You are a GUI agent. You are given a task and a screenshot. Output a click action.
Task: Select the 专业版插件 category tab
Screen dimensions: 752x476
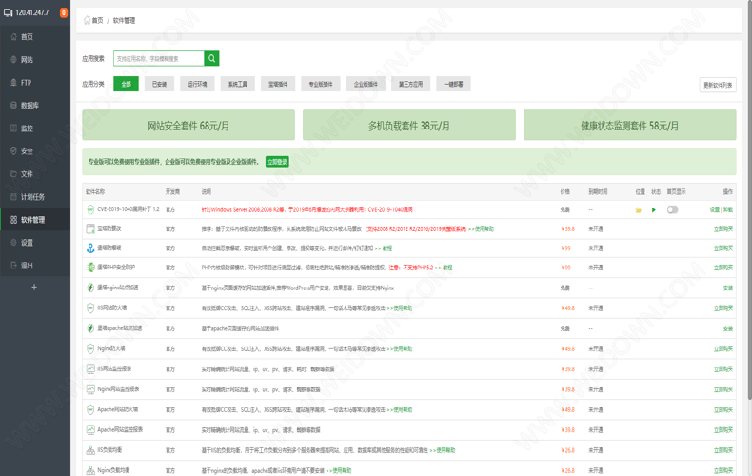[321, 84]
